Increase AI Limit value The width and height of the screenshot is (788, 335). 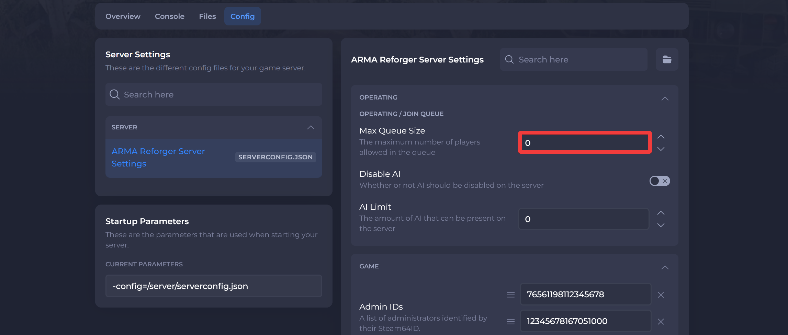tap(661, 213)
